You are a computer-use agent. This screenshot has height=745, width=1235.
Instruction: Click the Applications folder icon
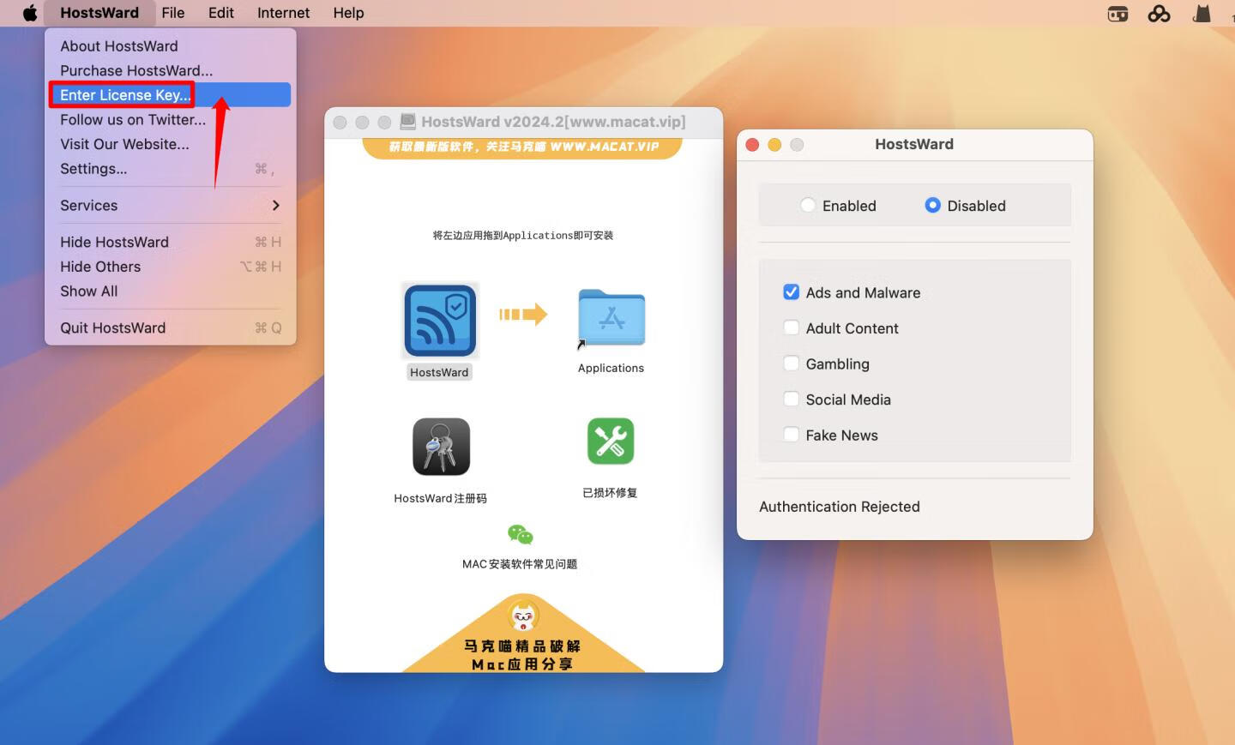click(x=611, y=318)
